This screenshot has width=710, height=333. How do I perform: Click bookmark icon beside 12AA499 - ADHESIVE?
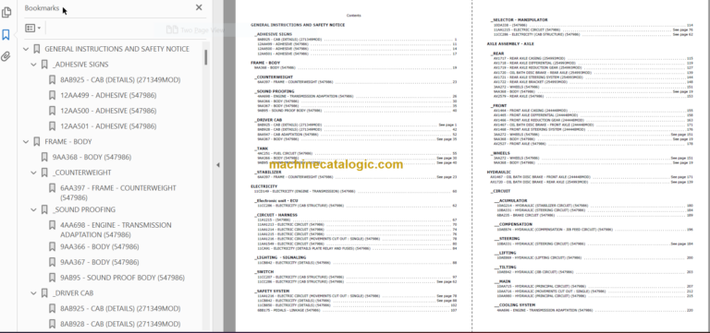(x=52, y=95)
